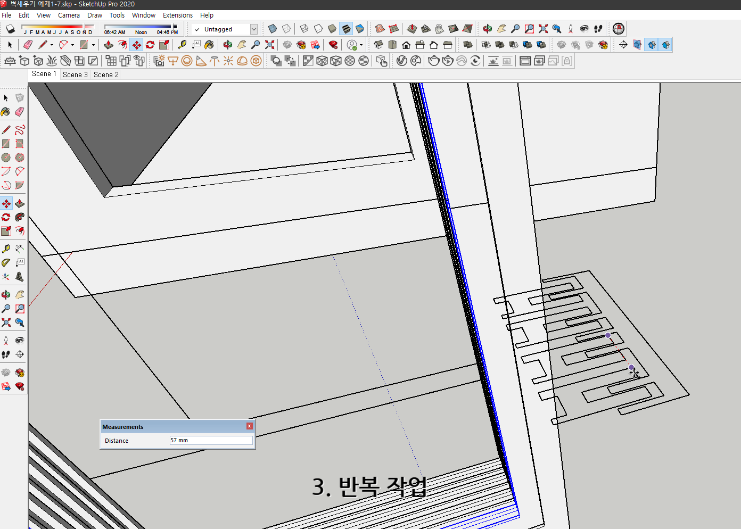Open the Arc tool variants dropdown
Image resolution: width=741 pixels, height=529 pixels.
(x=71, y=45)
